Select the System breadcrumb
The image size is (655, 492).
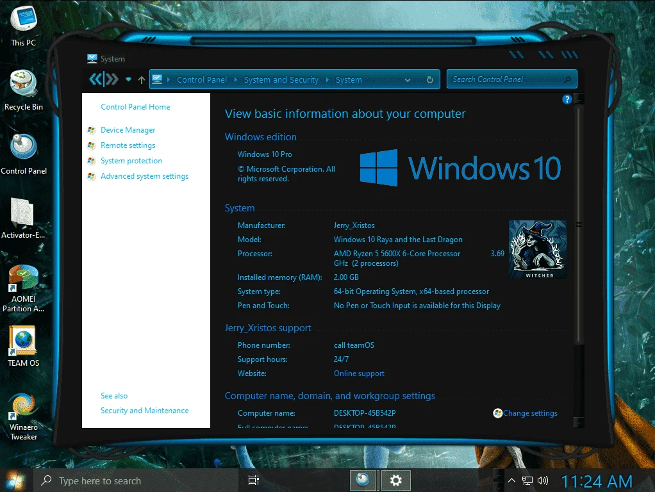[x=349, y=80]
